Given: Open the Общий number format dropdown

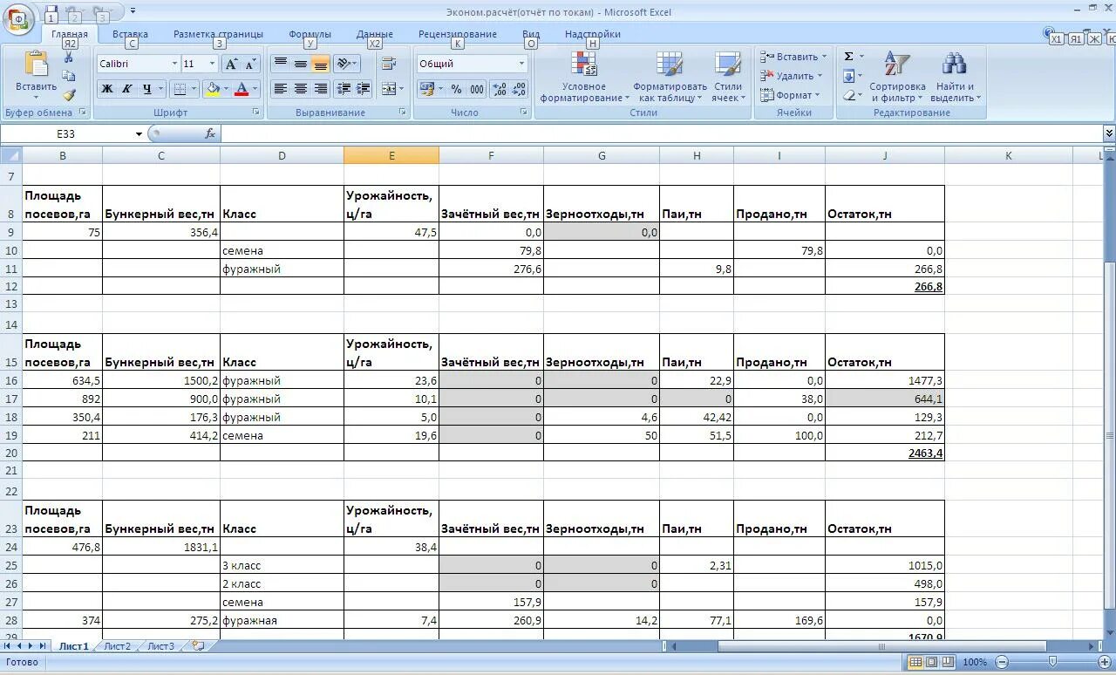Looking at the screenshot, I should [x=521, y=64].
